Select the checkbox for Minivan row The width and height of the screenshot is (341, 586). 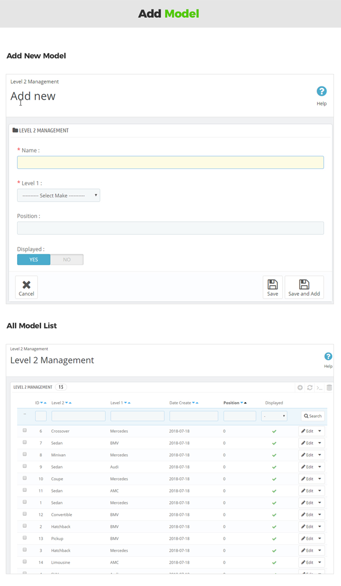(x=24, y=454)
